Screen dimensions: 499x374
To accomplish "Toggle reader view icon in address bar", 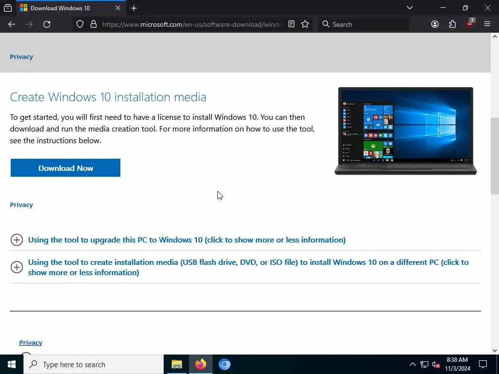I will pos(291,24).
